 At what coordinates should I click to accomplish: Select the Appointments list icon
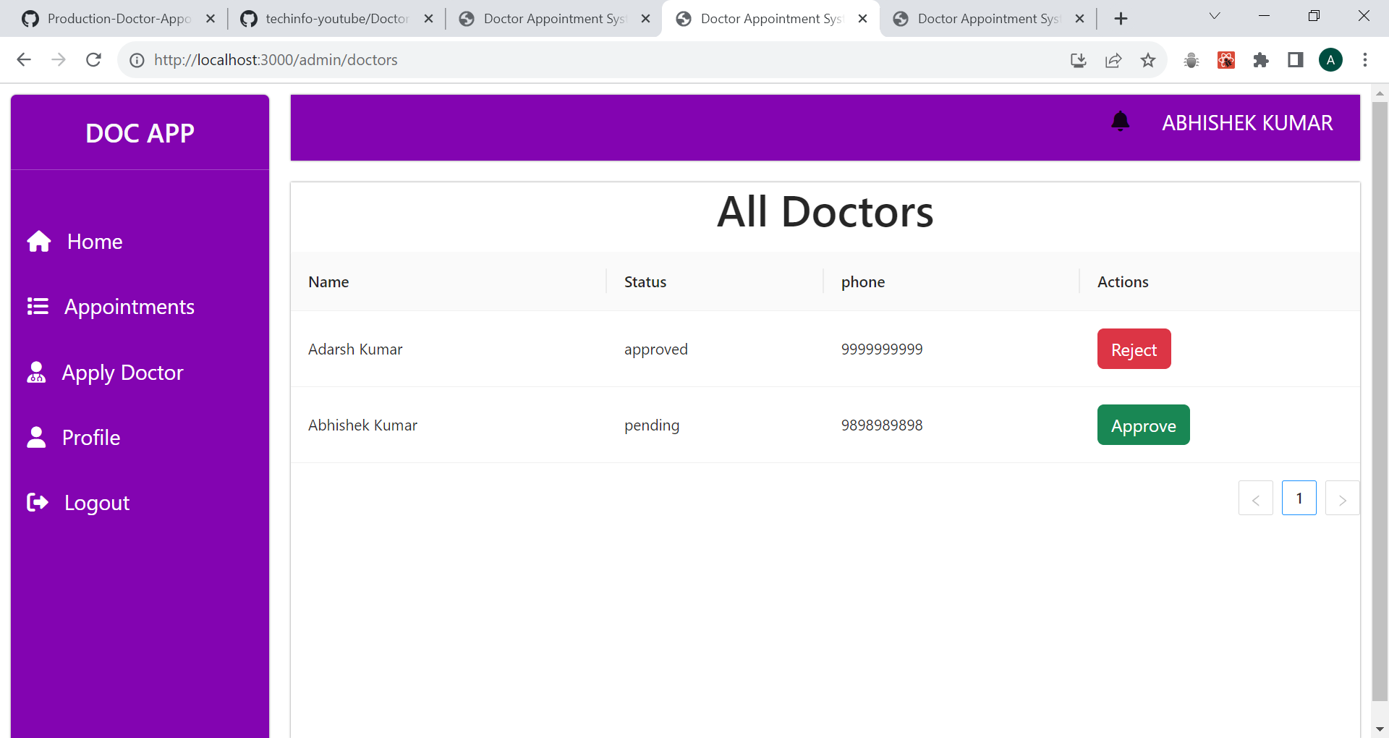click(38, 306)
